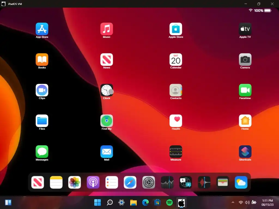This screenshot has height=209, width=279.
Task: Launch the Books app
Action: pyautogui.click(x=42, y=60)
